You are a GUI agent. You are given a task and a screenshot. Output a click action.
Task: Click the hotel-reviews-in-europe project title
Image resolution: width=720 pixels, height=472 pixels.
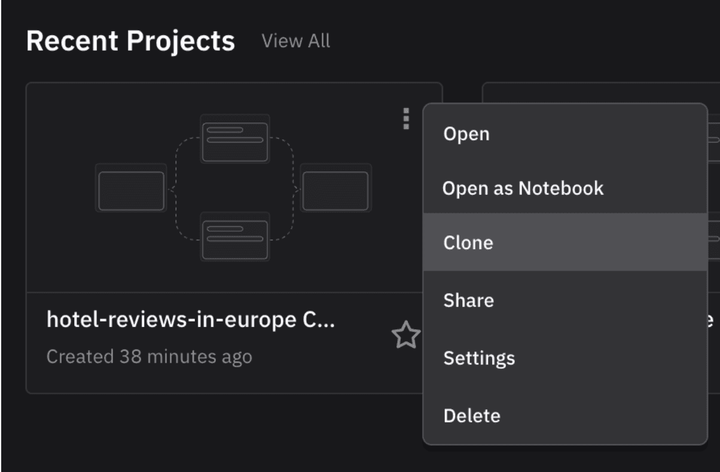pos(191,321)
